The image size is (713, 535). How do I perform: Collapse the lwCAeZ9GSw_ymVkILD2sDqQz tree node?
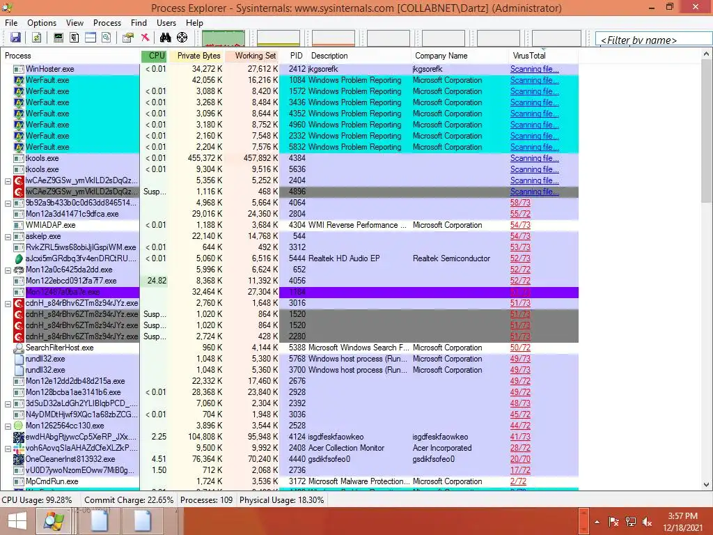coord(8,181)
